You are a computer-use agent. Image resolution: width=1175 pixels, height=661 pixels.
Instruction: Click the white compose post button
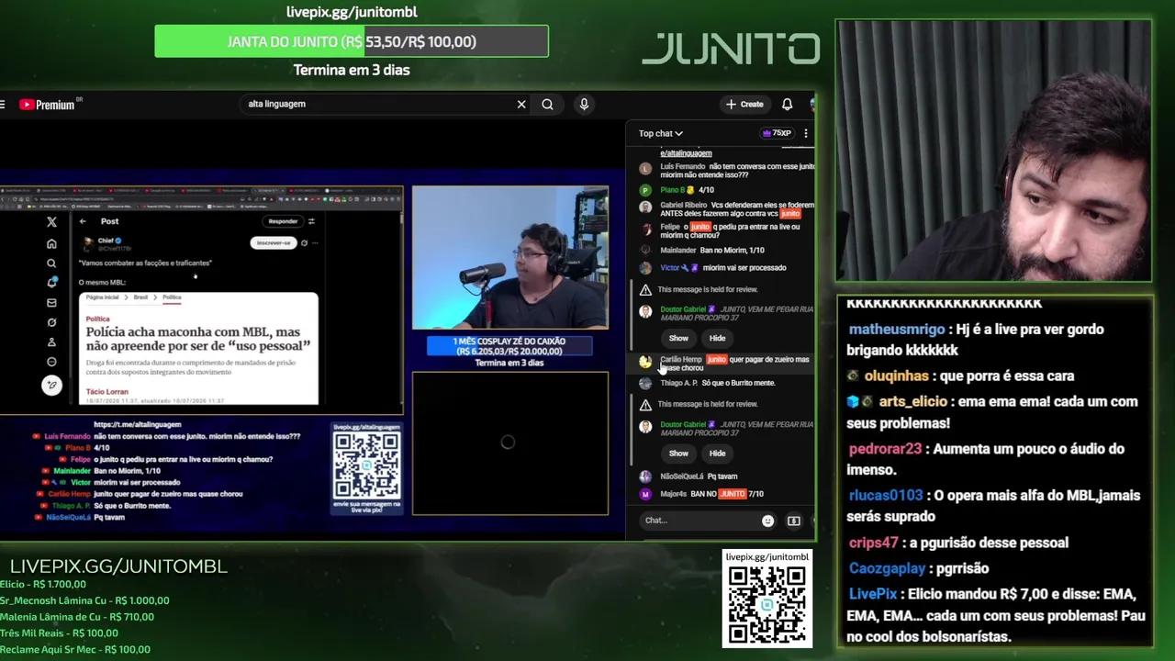point(51,386)
